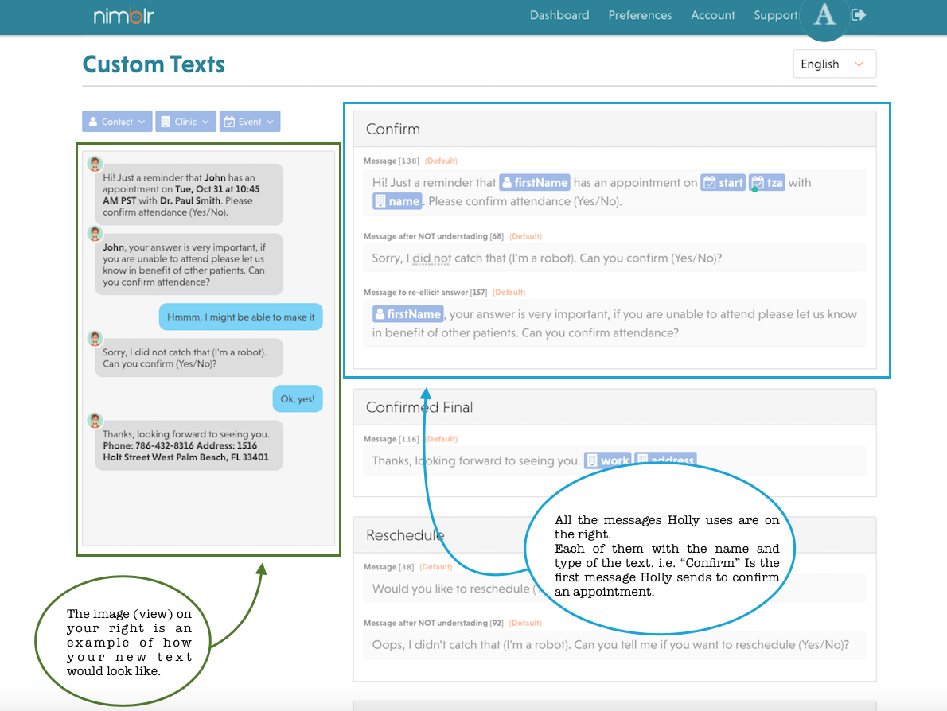
Task: Click the Confirmed Final section header
Action: coord(614,407)
